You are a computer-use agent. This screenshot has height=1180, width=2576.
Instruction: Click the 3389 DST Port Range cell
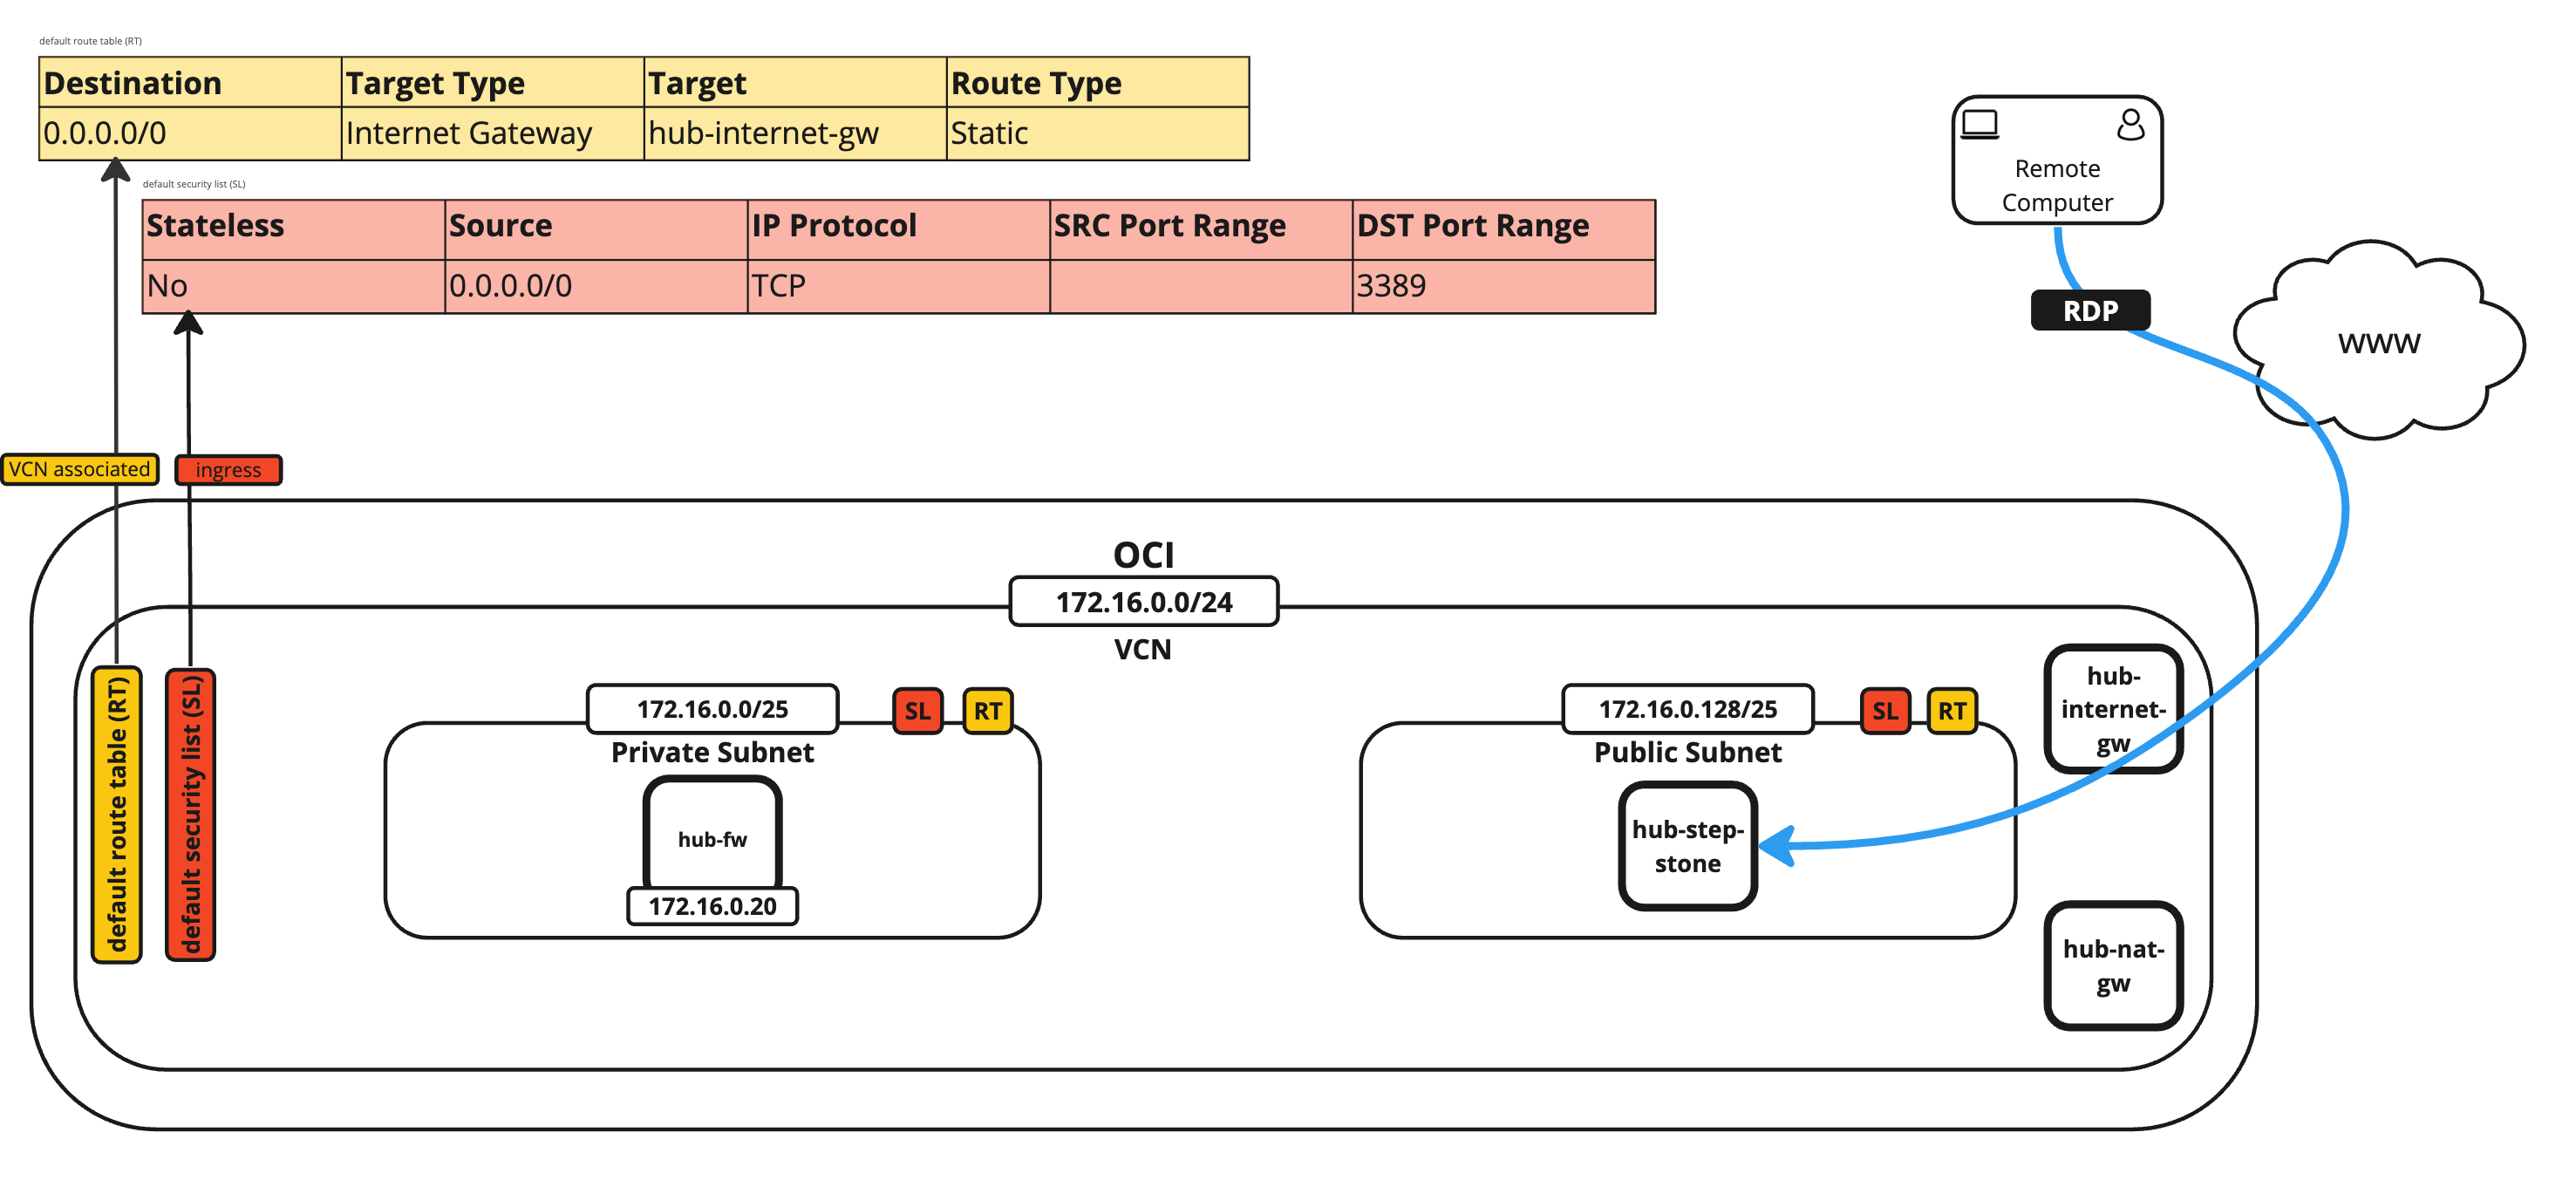point(1502,286)
